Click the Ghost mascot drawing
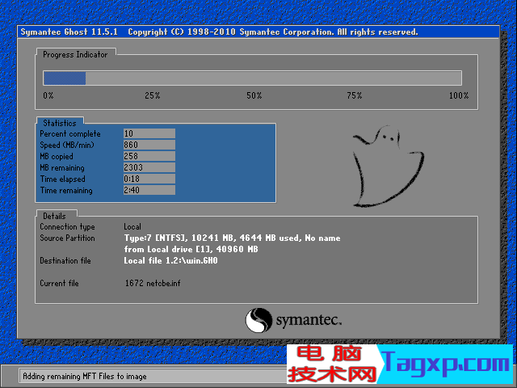The height and width of the screenshot is (388, 517). point(389,167)
